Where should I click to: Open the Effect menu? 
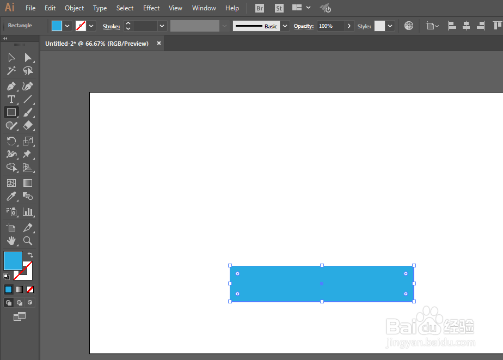[x=151, y=8]
